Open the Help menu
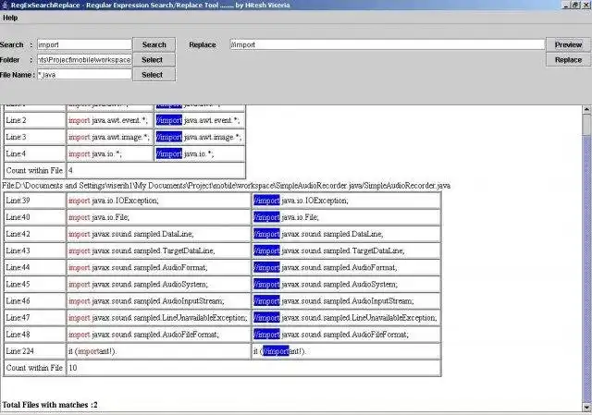The image size is (592, 415). (10, 18)
